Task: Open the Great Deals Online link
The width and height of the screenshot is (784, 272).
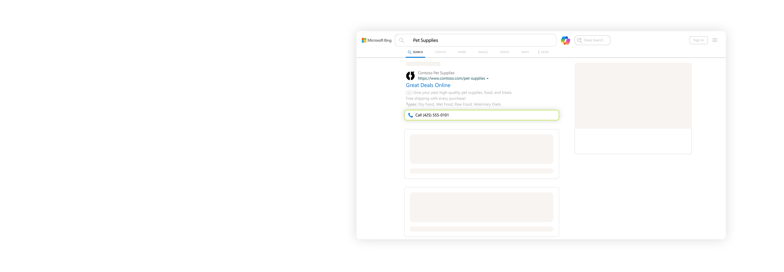Action: click(x=428, y=85)
